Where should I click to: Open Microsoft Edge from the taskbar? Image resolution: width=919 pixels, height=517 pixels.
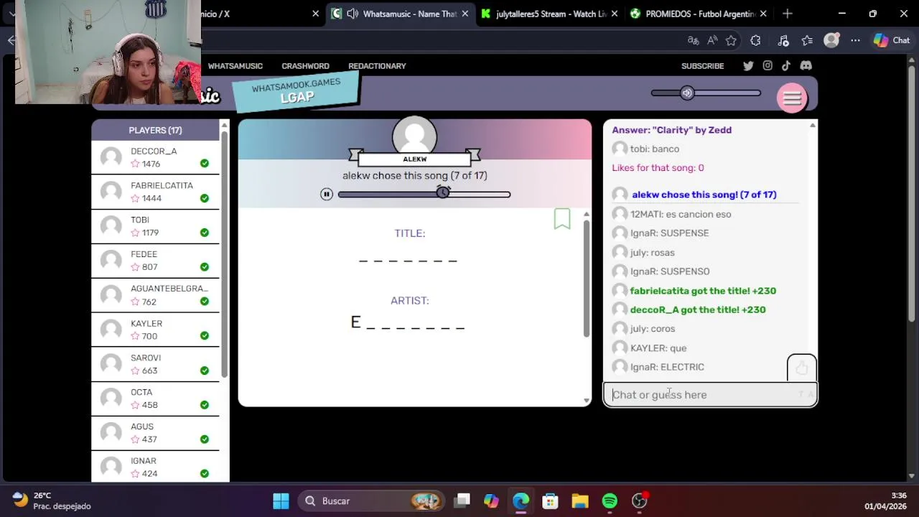tap(521, 500)
